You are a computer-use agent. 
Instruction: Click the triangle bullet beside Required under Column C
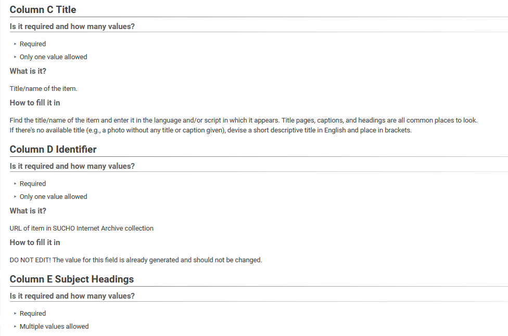15,44
